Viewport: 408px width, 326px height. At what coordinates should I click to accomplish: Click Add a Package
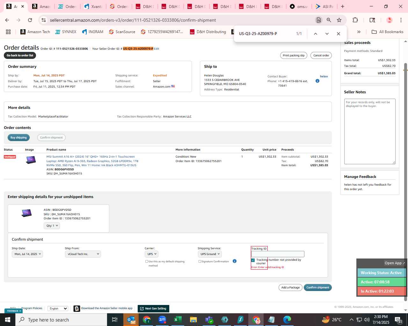tap(290, 287)
